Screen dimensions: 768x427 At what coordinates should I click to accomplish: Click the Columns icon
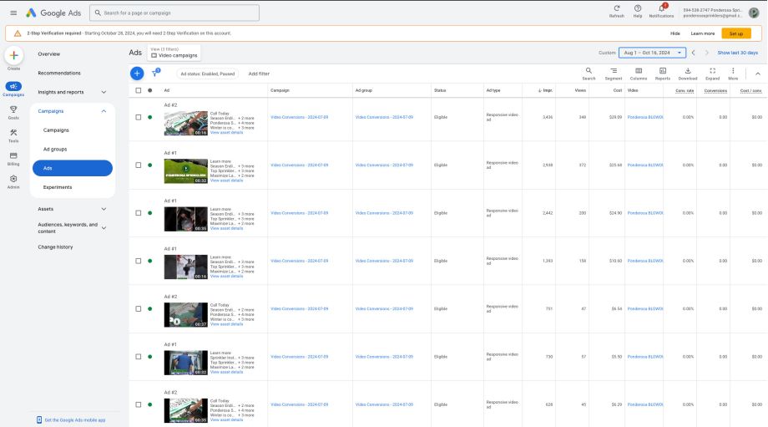[639, 72]
